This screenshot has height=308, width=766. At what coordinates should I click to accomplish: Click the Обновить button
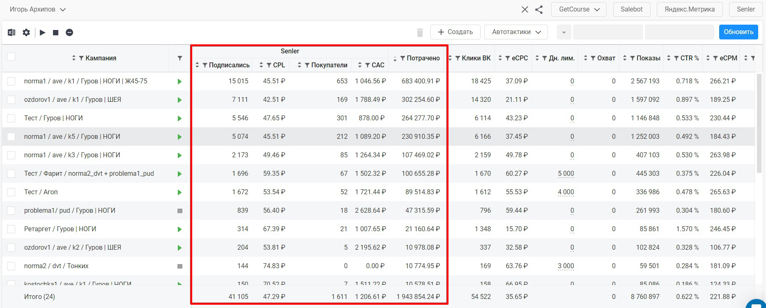pos(738,32)
